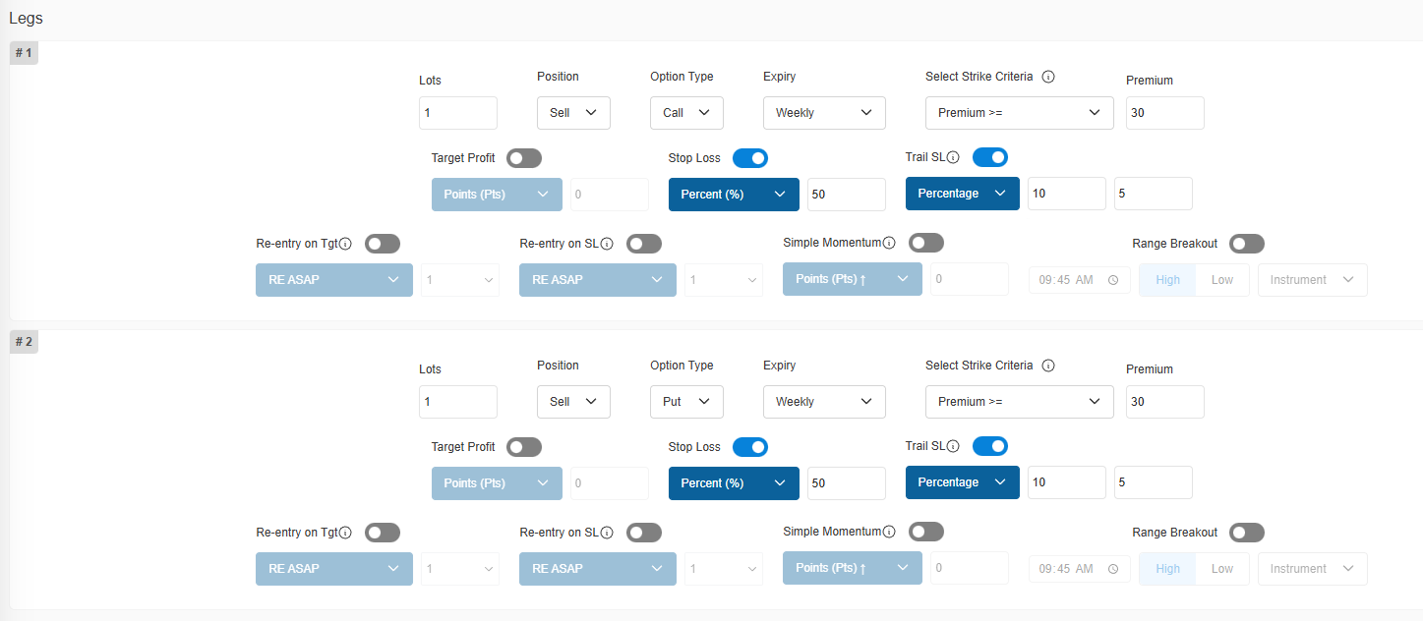Select the # 1 leg tab label
The image size is (1423, 621).
(x=24, y=53)
